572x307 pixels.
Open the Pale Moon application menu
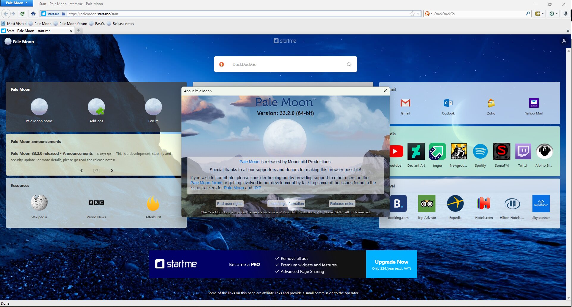click(17, 3)
